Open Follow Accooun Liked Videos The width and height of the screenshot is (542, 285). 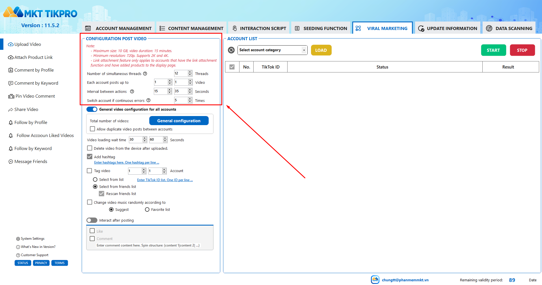41,136
